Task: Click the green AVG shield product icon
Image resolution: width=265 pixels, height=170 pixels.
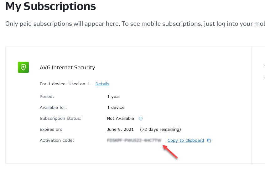Action: 23,67
